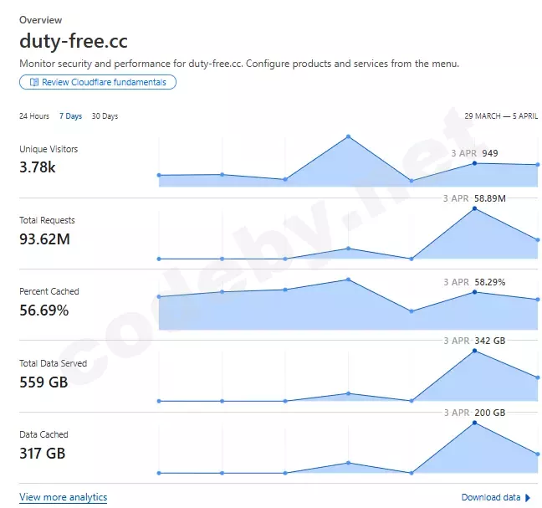This screenshot has width=542, height=508.
Task: Click the book icon beside Review Cloudflare fundamentals
Action: [x=34, y=82]
